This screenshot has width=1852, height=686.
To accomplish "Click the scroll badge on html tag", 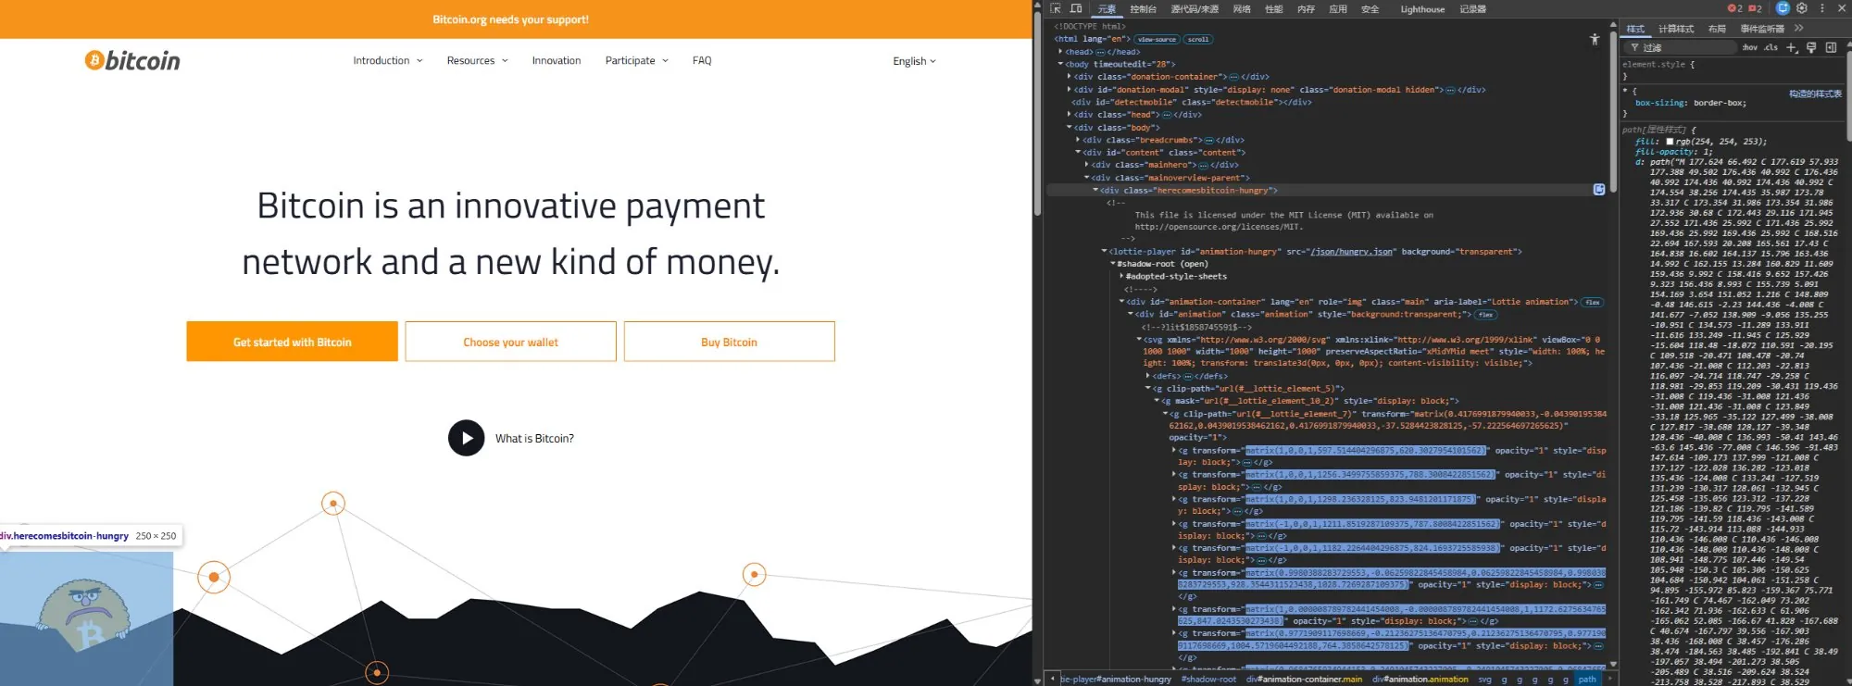I will pos(1198,40).
